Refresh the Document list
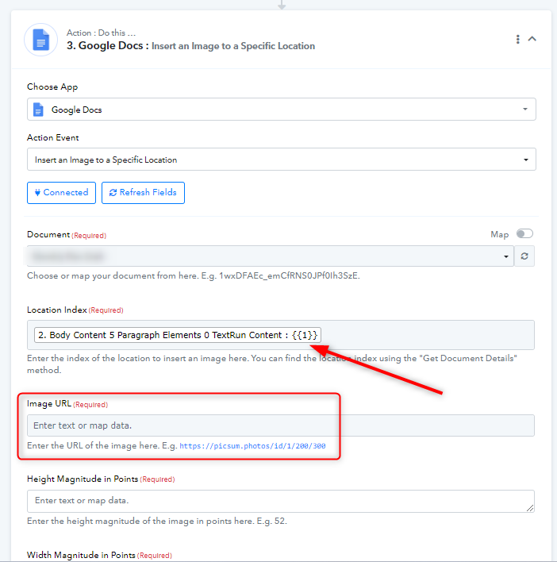Screen dimensions: 557x562 pos(524,256)
